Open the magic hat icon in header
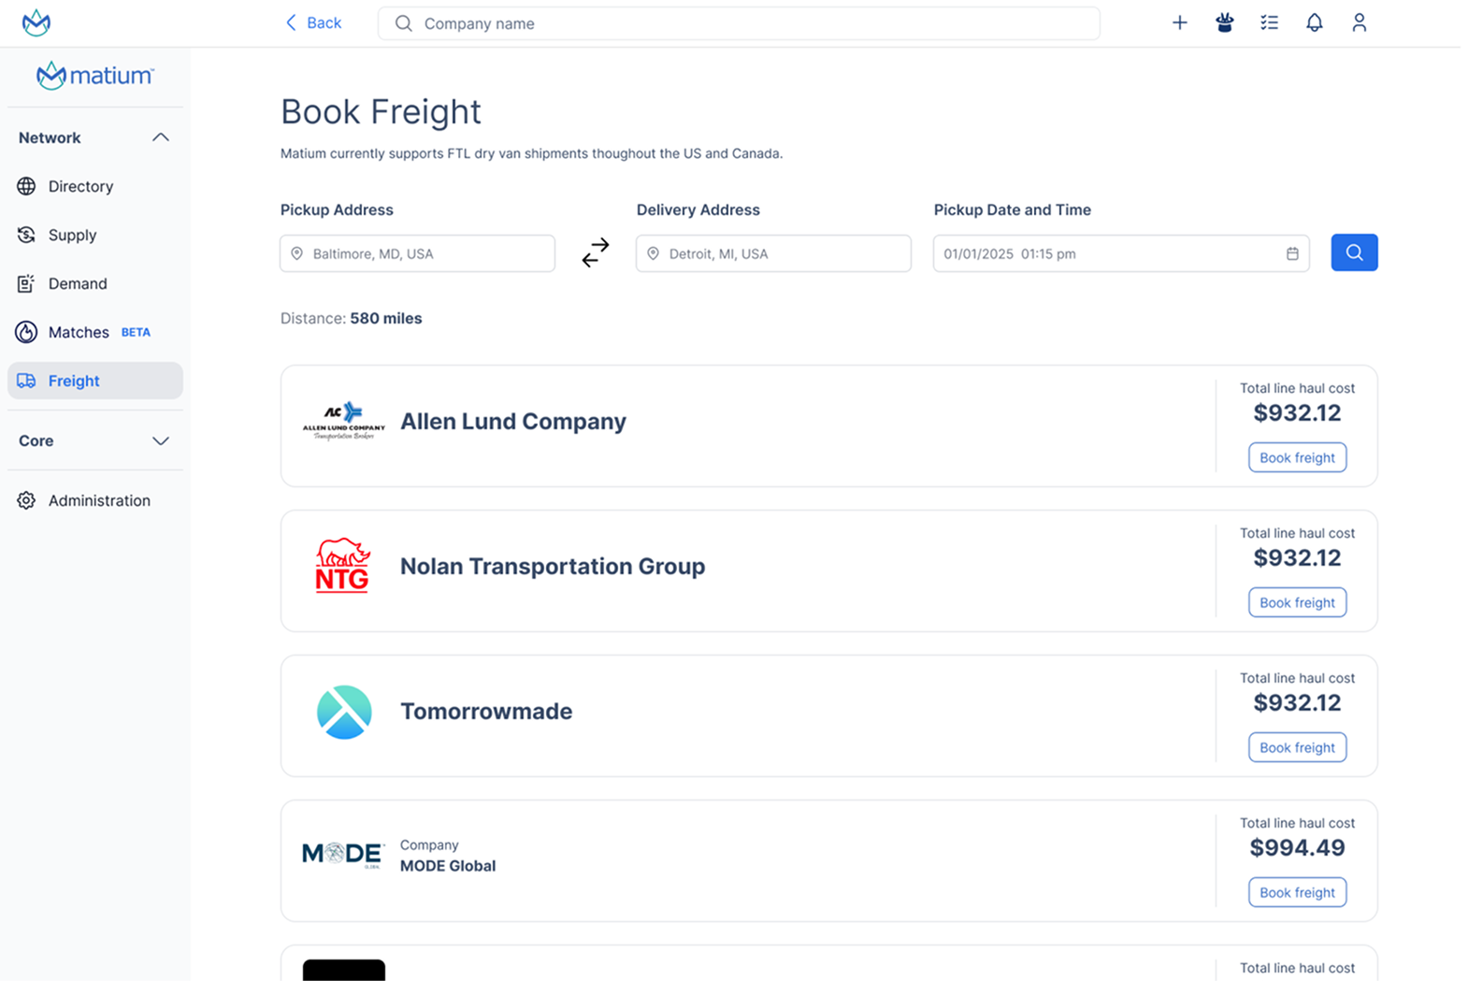1468x981 pixels. click(1225, 22)
